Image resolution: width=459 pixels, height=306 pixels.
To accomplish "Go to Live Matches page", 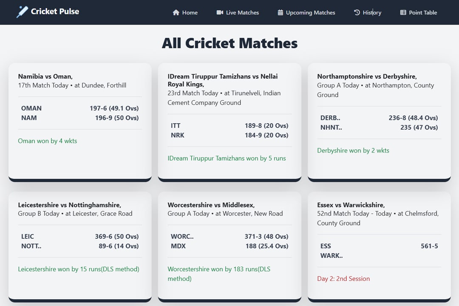I will click(x=242, y=13).
